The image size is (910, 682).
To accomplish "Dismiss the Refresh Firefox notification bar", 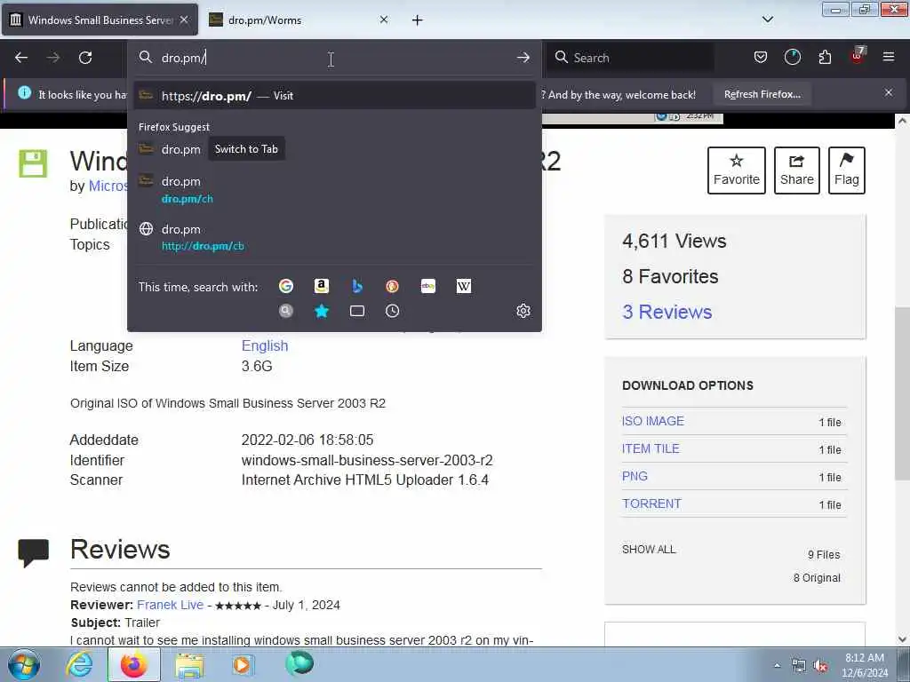I will [889, 92].
